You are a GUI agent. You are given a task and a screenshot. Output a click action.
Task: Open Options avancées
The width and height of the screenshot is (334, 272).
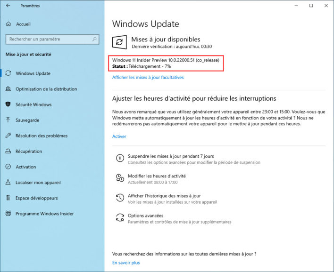pyautogui.click(x=145, y=216)
